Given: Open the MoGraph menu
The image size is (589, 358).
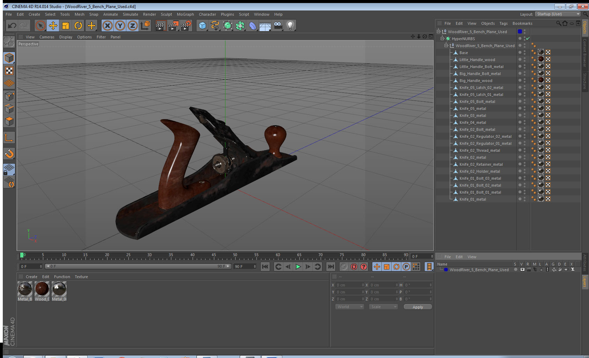Looking at the screenshot, I should pyautogui.click(x=185, y=14).
